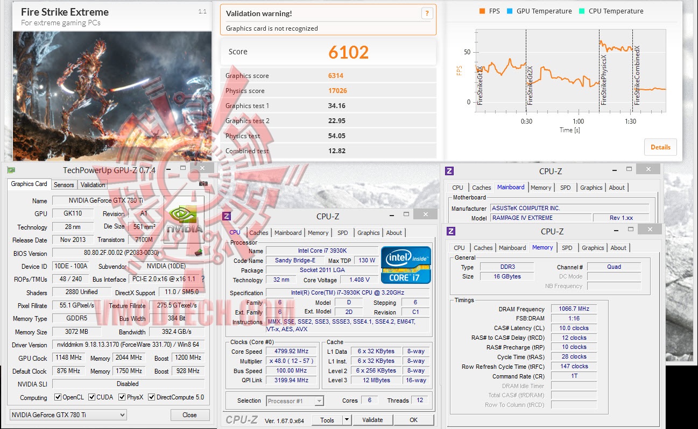Viewport: 698px width, 429px height.
Task: Open About tab in the Mainboard CPU-Z window
Action: point(617,188)
